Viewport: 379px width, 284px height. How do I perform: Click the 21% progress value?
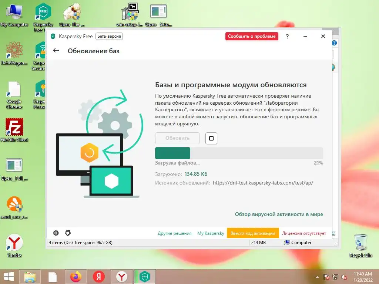(x=318, y=163)
